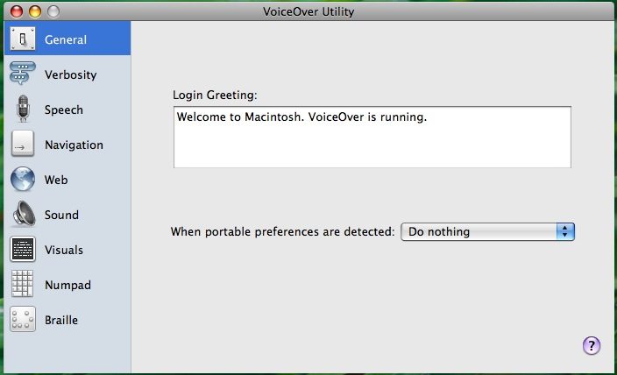Open help with the question mark button
The width and height of the screenshot is (617, 375).
(x=592, y=346)
